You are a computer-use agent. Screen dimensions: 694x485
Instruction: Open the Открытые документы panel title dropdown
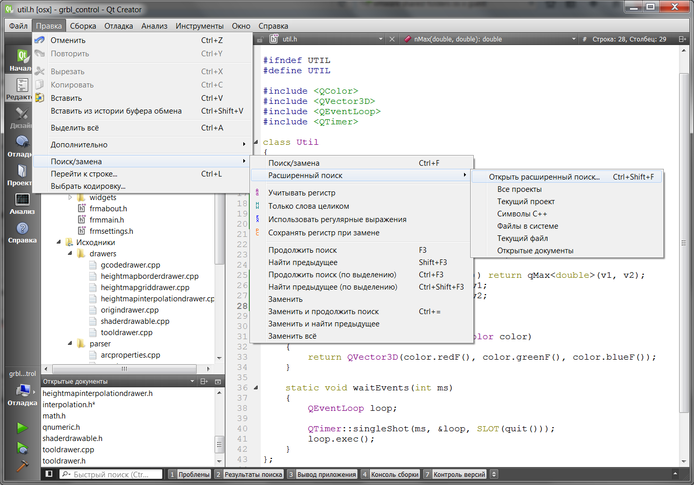[193, 382]
